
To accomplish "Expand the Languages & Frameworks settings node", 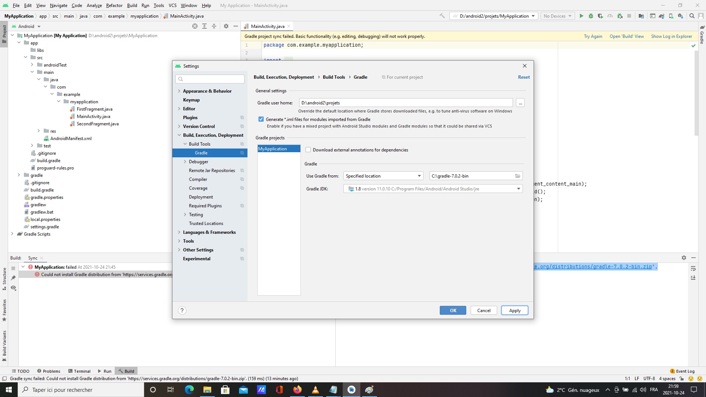I will tap(179, 232).
